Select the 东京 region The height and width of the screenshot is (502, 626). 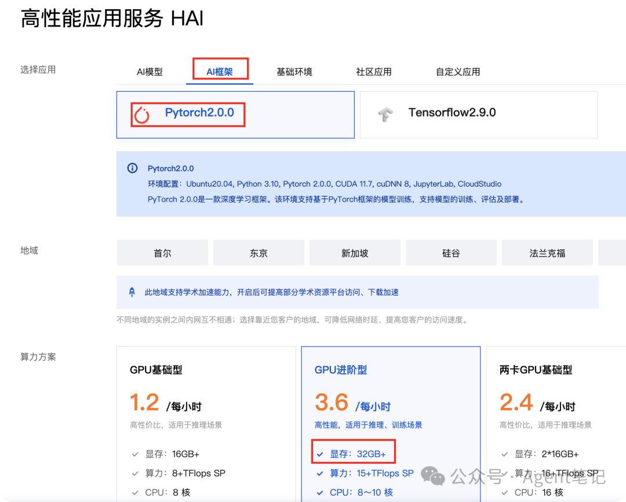point(259,253)
